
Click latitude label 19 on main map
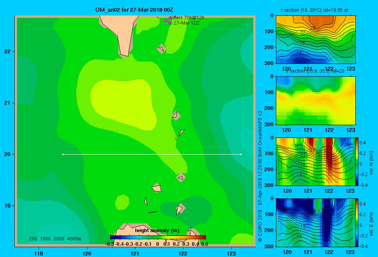(8, 206)
